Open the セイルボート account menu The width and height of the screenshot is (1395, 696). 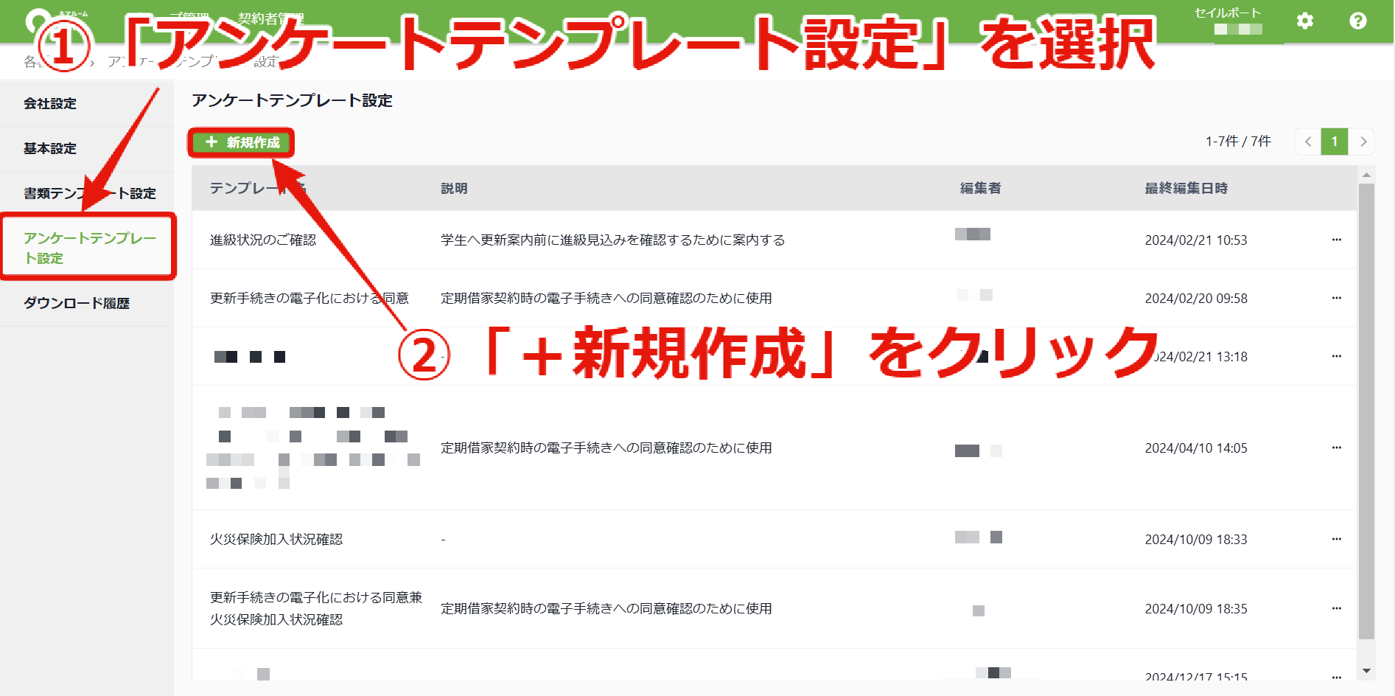tap(1228, 21)
